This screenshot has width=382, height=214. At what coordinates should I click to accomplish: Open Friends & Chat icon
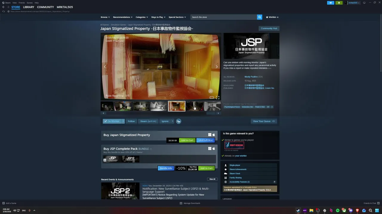(x=378, y=203)
